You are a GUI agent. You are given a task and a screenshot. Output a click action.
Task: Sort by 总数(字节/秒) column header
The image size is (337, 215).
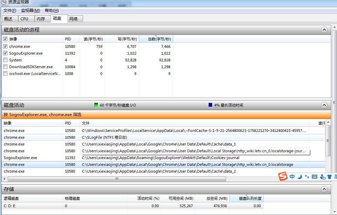(156, 39)
